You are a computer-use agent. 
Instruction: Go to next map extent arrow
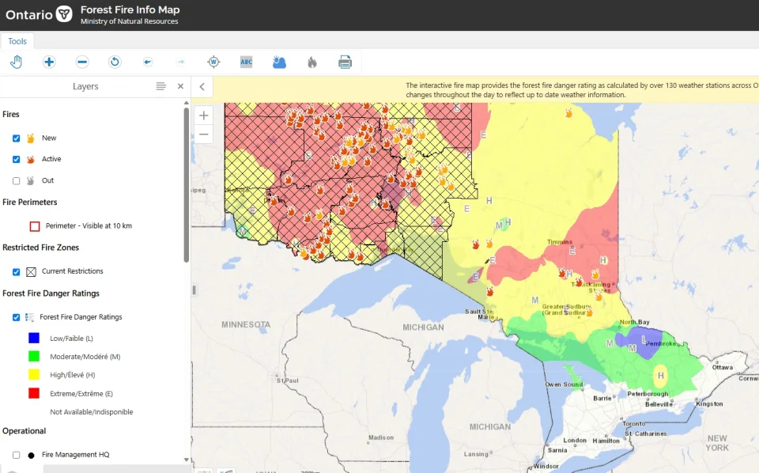(x=180, y=62)
